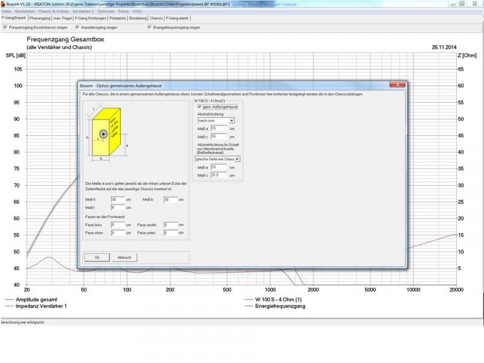Click the Abbruch button
Image resolution: width=484 pixels, height=363 pixels.
click(125, 257)
